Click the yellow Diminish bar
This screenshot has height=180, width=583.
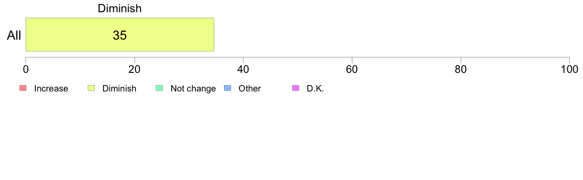click(x=120, y=34)
